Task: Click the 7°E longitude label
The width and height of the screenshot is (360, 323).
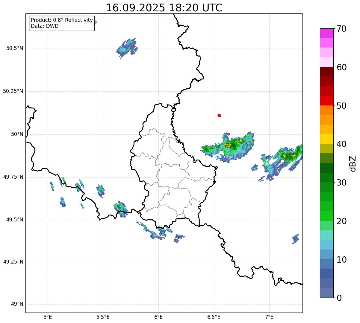Action: pyautogui.click(x=269, y=317)
